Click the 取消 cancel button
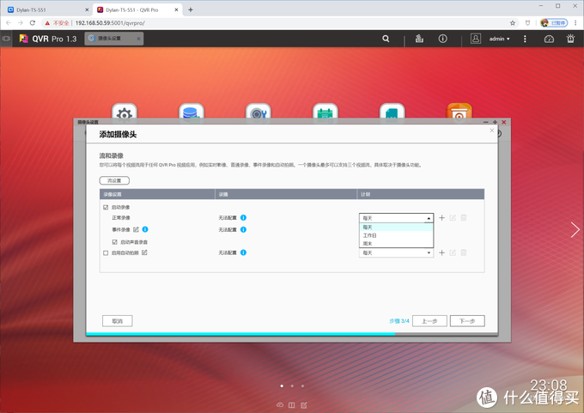Screen dimensions: 584x413 tap(118, 321)
